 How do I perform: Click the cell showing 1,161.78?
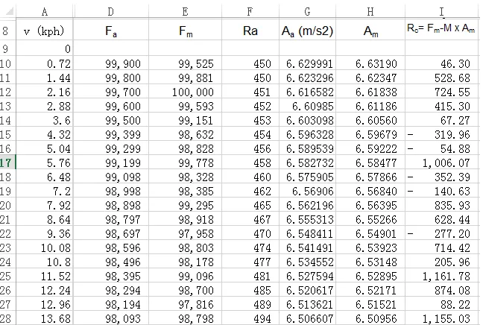pos(442,276)
